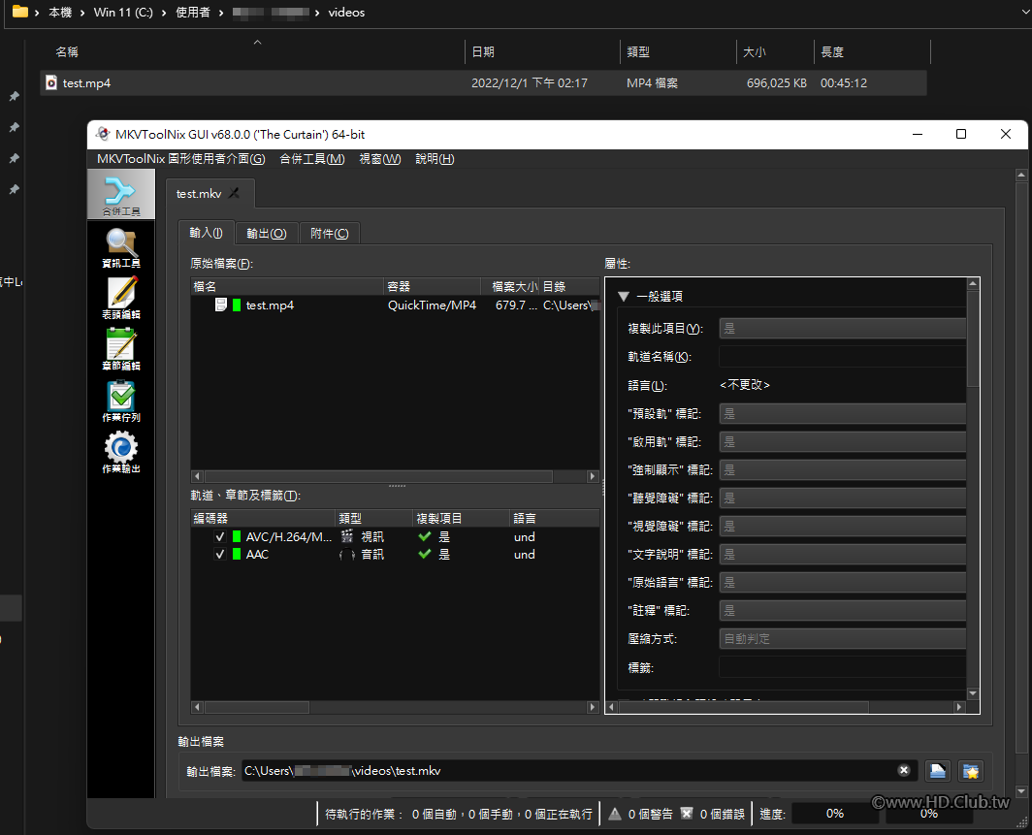Uncheck the AAC audio track

tap(220, 555)
